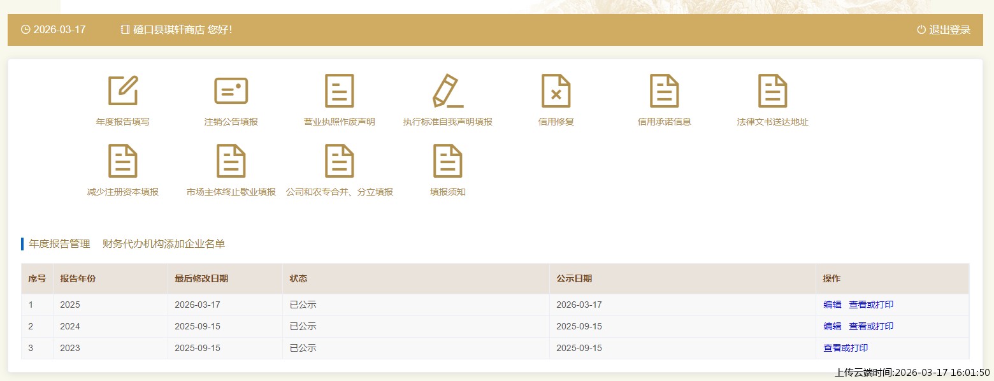Open 营业执照作废声明 document icon

(340, 91)
